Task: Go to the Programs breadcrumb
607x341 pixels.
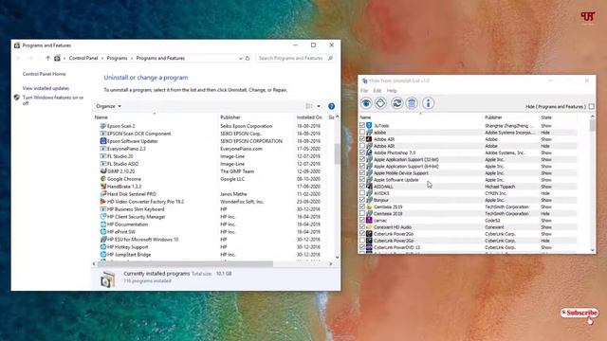Action: (x=117, y=59)
